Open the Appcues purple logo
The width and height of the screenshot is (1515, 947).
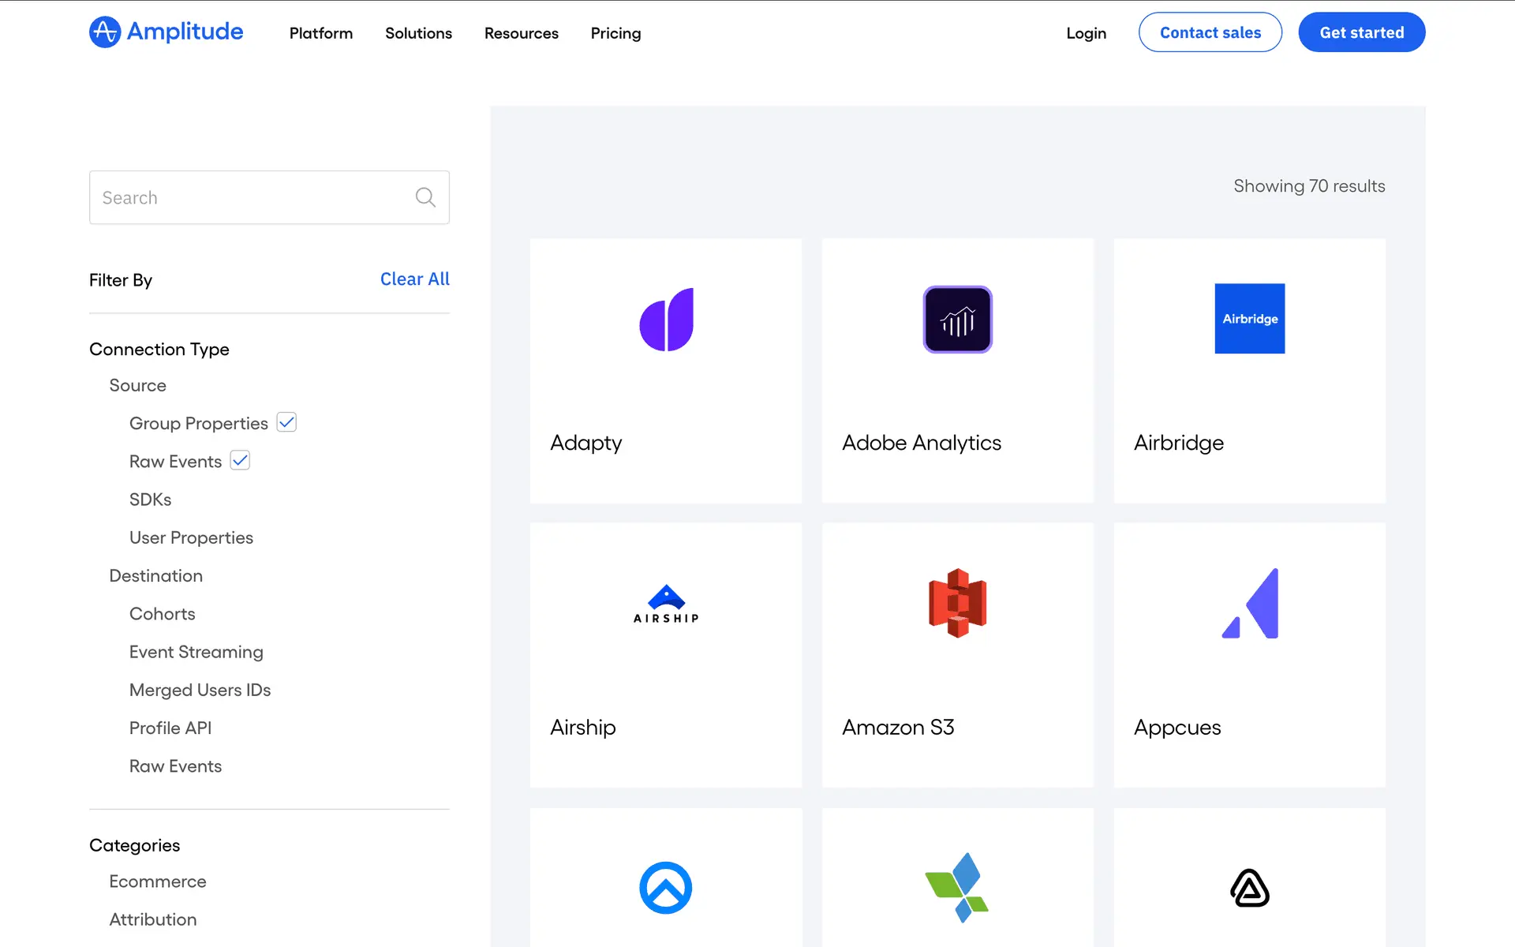[x=1250, y=603]
